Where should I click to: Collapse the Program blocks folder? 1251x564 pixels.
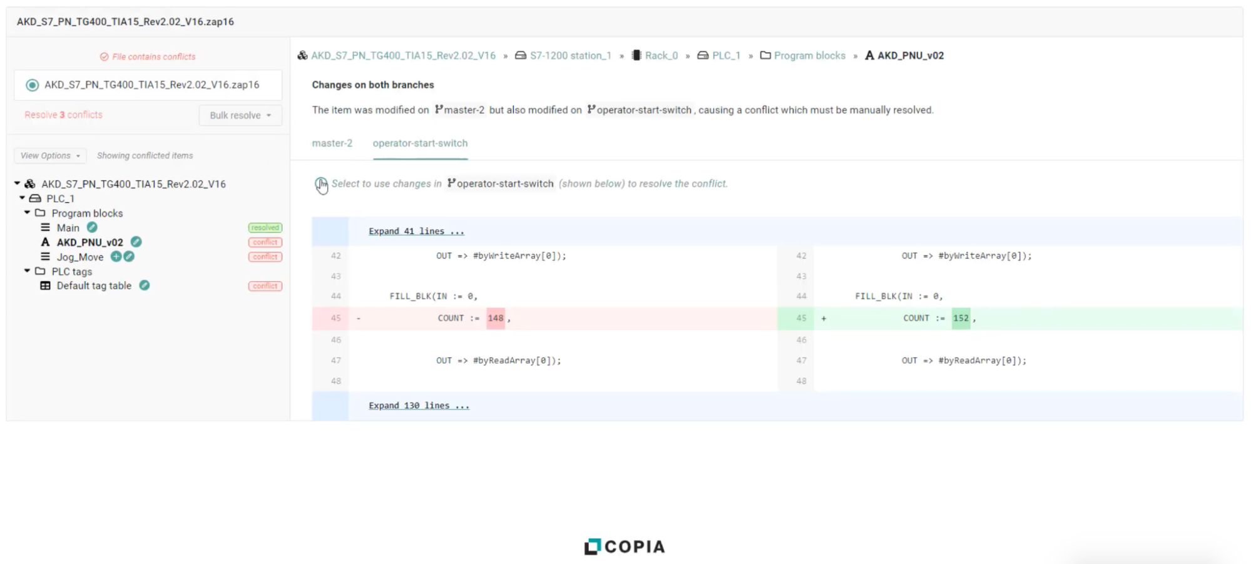tap(27, 212)
